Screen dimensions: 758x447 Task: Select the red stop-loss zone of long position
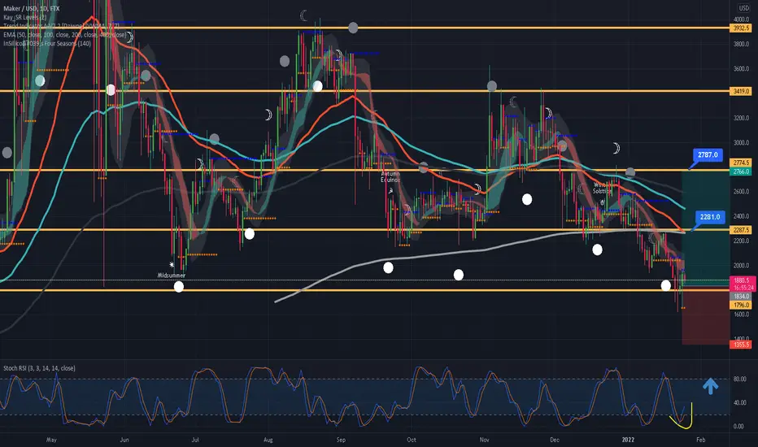pyautogui.click(x=705, y=315)
